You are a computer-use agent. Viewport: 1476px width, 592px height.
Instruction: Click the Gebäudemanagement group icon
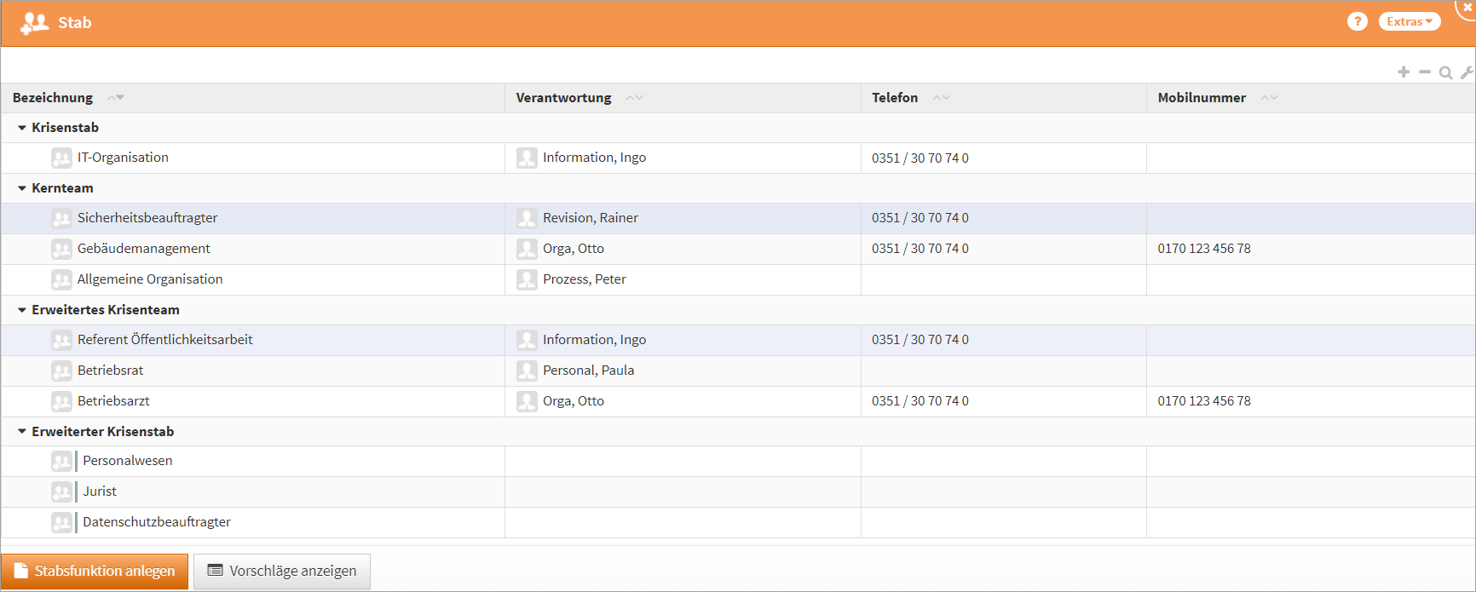pos(61,249)
